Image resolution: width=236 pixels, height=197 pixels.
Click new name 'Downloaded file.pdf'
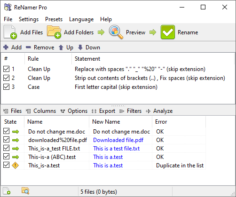[118, 140]
